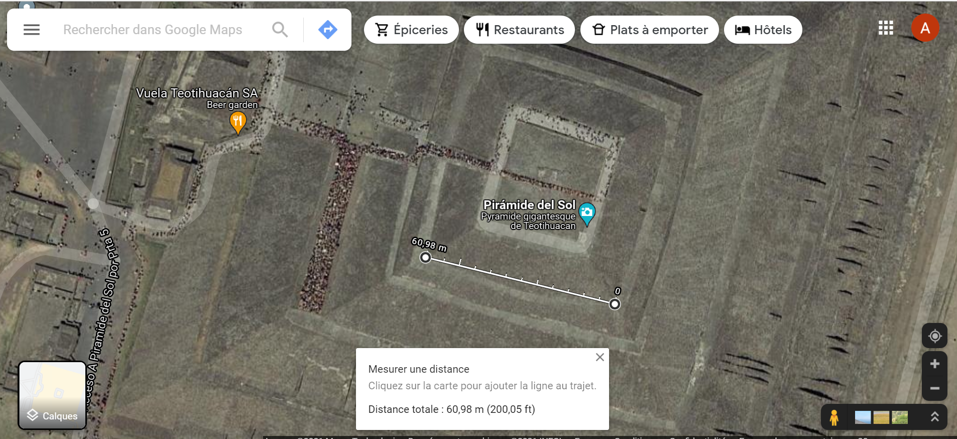
Task: Zoom in with the plus button
Action: pyautogui.click(x=934, y=364)
